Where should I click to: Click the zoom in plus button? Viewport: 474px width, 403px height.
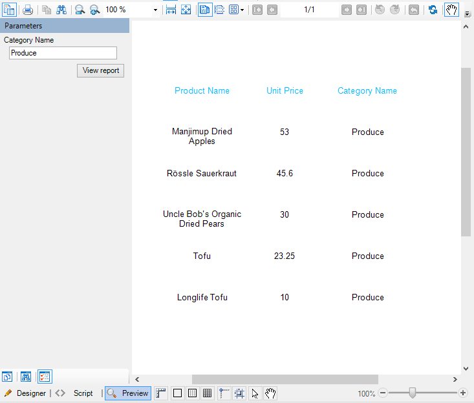463,393
